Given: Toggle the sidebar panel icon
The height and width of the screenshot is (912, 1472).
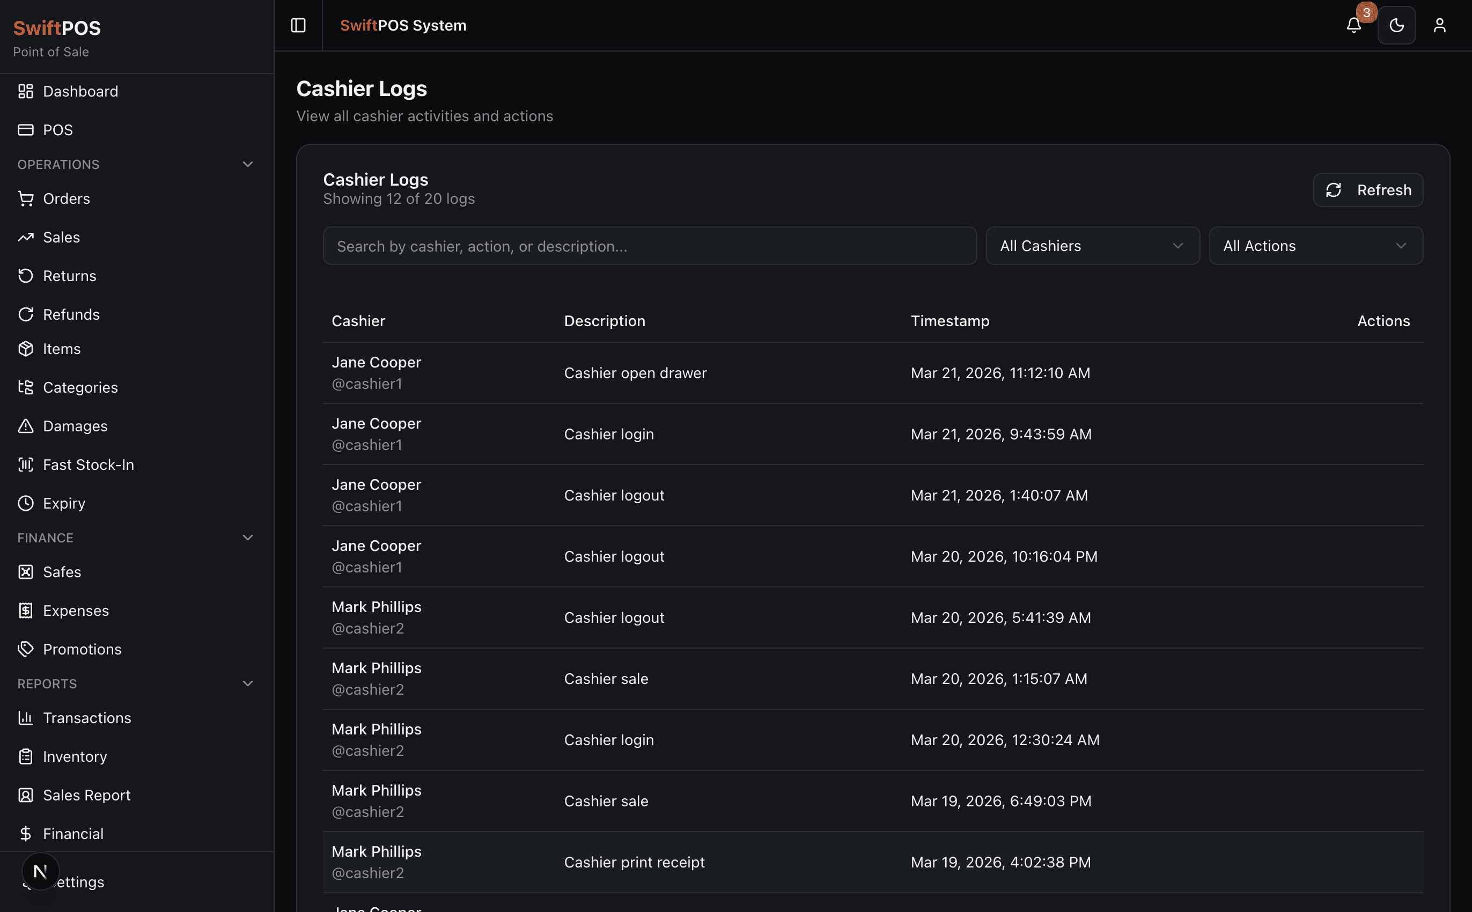Looking at the screenshot, I should click(x=298, y=25).
